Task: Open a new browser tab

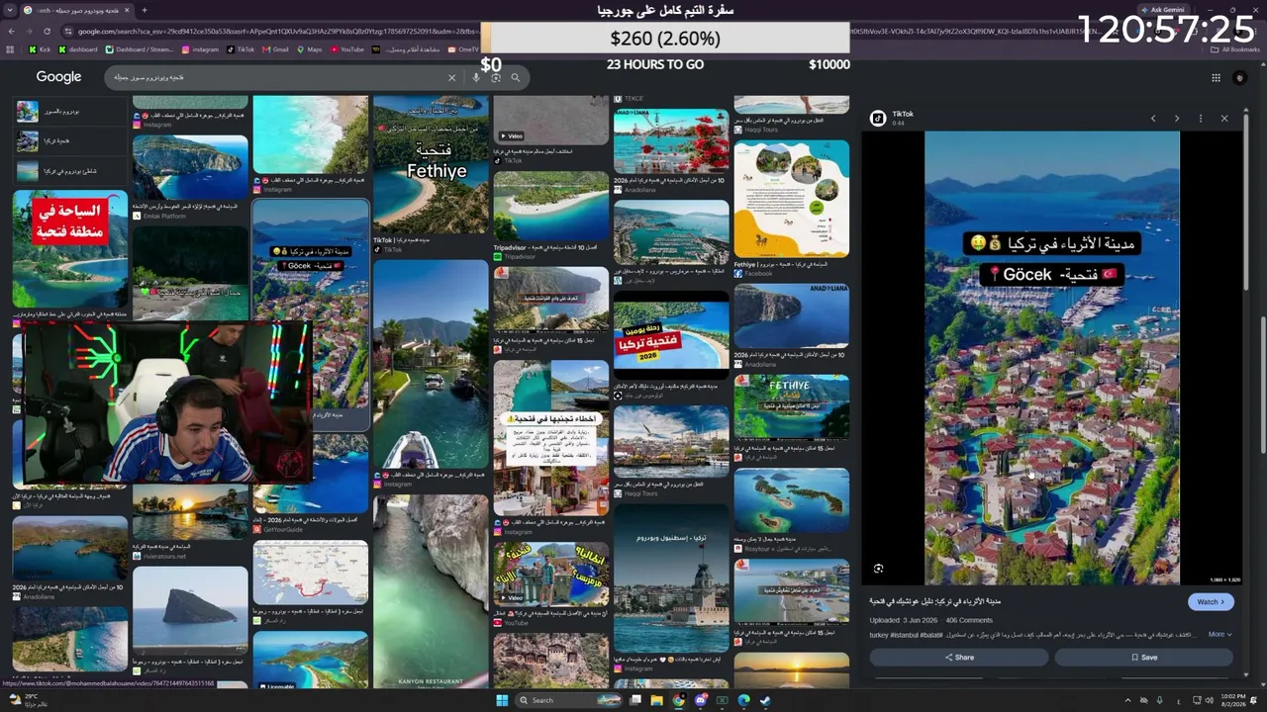Action: [145, 10]
